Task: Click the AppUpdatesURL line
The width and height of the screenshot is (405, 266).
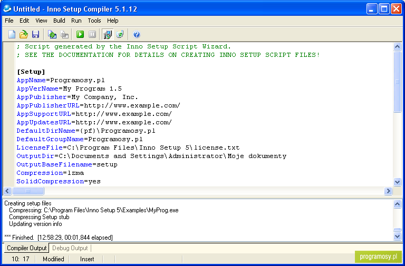Action: [94, 122]
